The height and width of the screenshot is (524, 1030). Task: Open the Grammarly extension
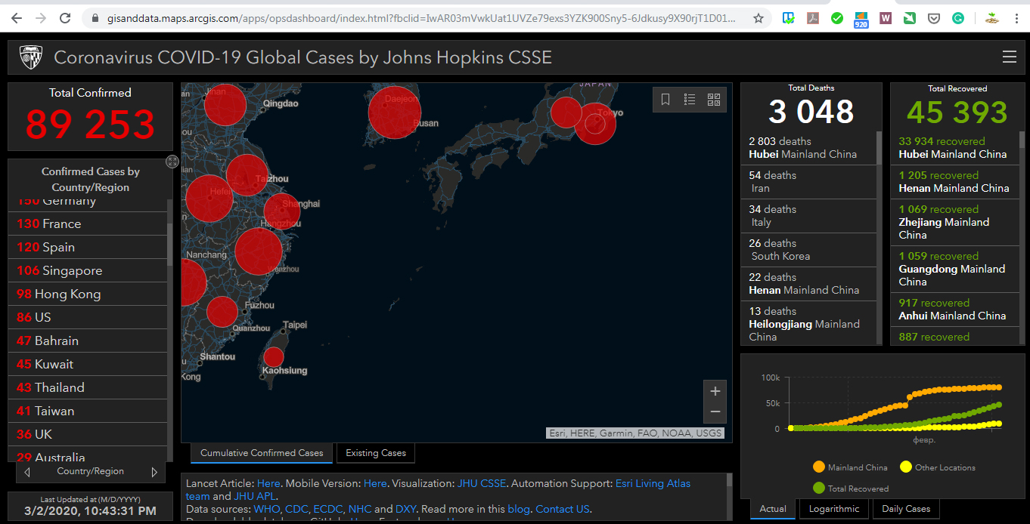(958, 18)
